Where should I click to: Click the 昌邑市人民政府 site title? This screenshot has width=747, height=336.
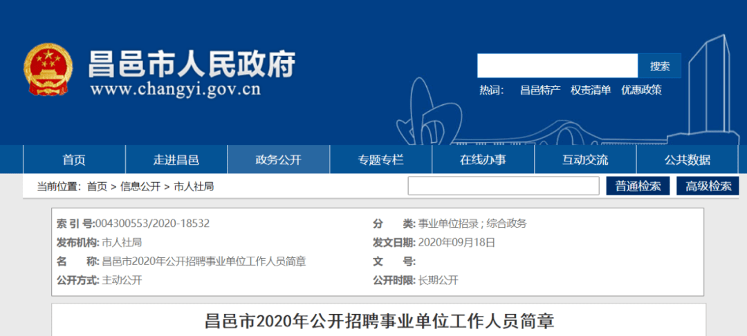pos(192,64)
